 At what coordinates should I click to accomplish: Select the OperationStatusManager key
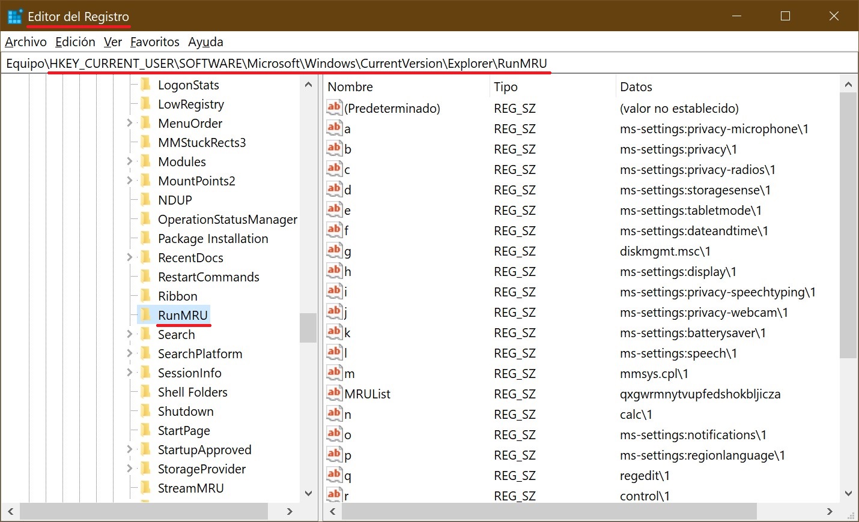[x=228, y=219]
